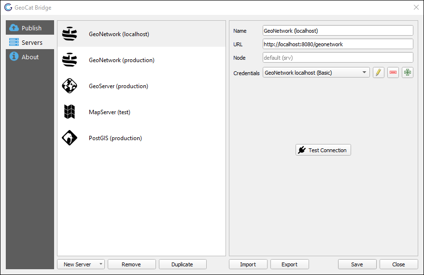Click the About info icon
Screen dimensions: 424x275
14,56
